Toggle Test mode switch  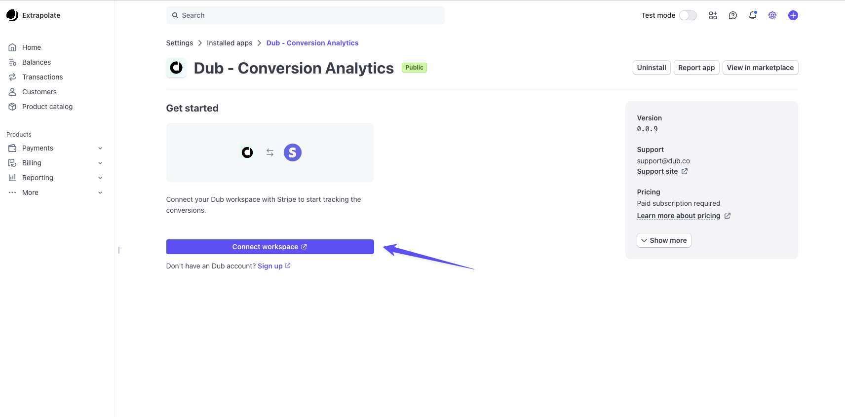coord(688,15)
